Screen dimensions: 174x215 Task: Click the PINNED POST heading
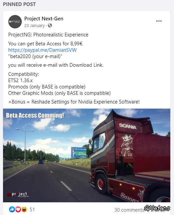tap(19, 4)
